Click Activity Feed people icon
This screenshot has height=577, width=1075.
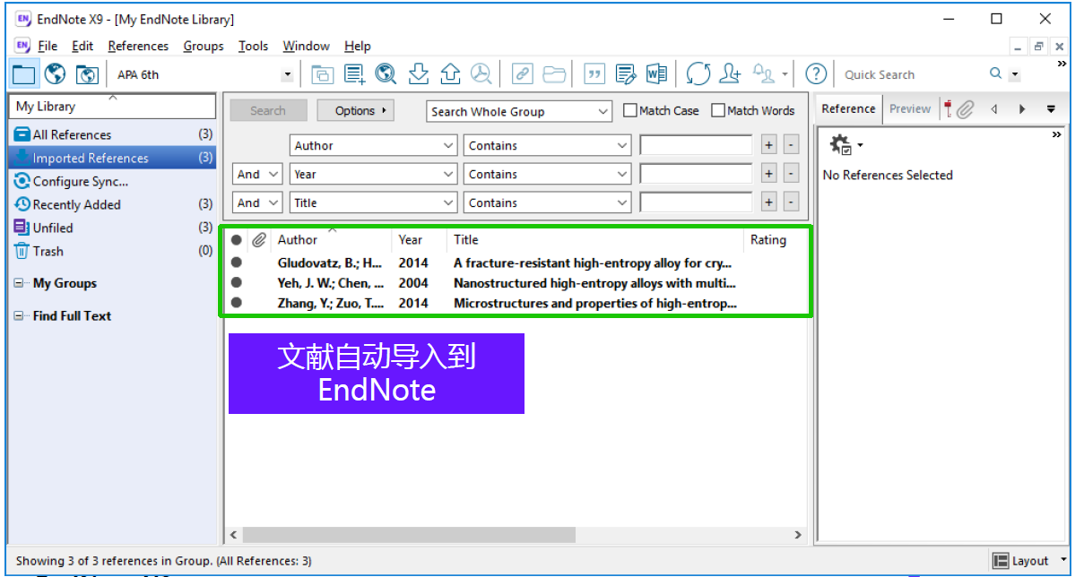coord(763,74)
